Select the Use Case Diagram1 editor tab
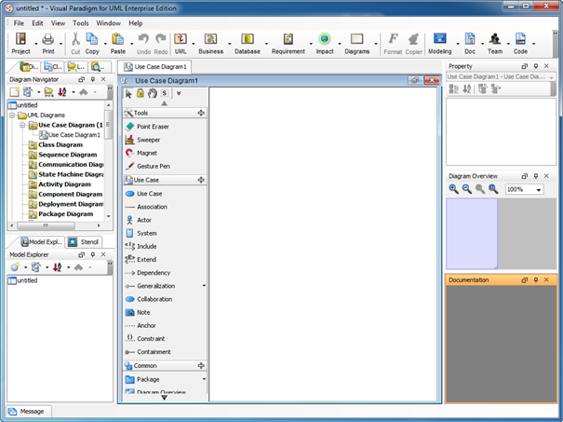Viewport: 563px width, 422px height. point(155,66)
